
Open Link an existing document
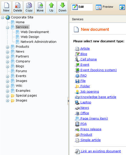click(101, 151)
